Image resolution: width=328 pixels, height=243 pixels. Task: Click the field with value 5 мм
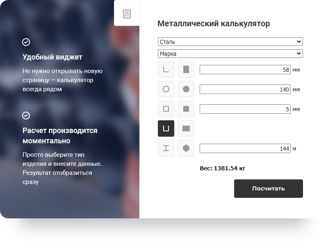click(x=245, y=109)
